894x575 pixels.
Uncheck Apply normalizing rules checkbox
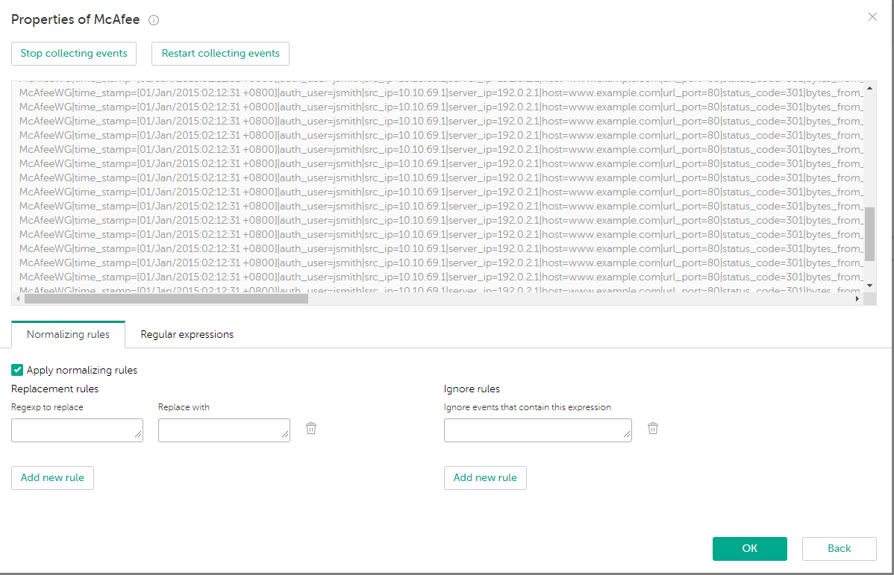(17, 370)
